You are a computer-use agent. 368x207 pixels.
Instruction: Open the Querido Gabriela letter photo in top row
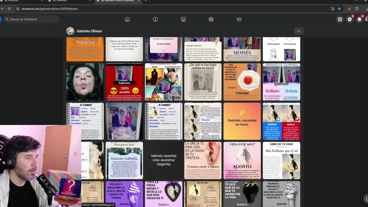point(203,49)
